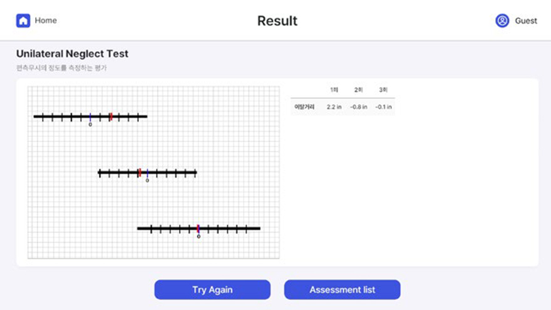Select the blue zero tick on second line
The width and height of the screenshot is (551, 310).
pyautogui.click(x=148, y=173)
